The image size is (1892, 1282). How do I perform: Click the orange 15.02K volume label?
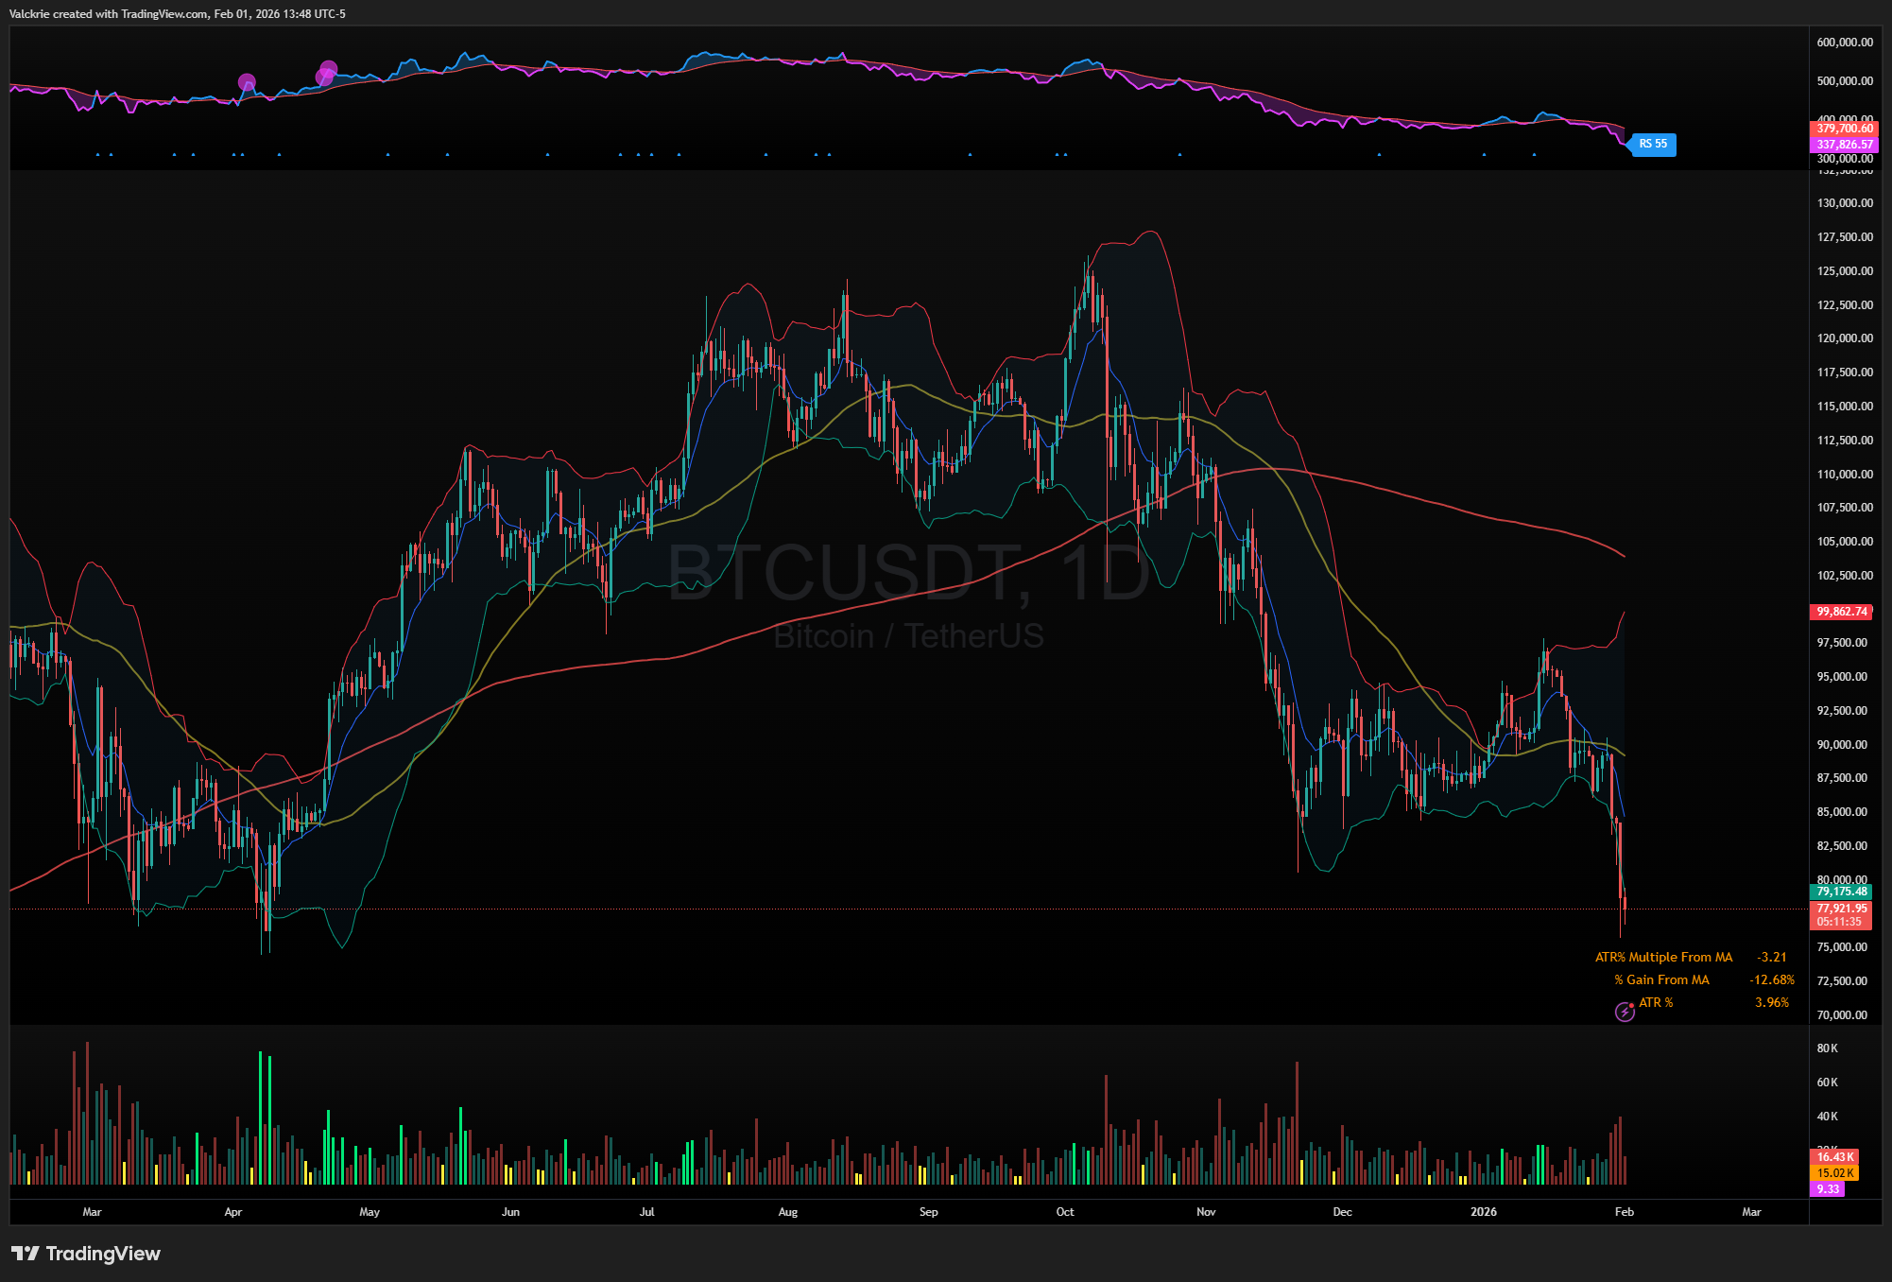[1834, 1173]
